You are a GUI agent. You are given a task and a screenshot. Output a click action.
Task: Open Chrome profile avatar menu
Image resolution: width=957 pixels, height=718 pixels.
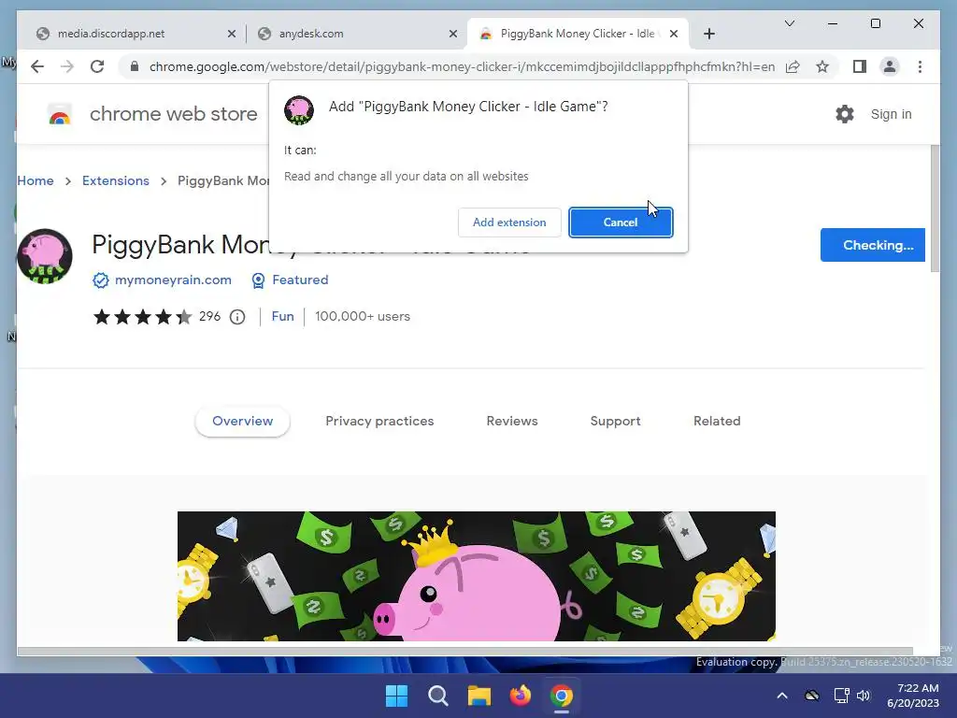[890, 66]
